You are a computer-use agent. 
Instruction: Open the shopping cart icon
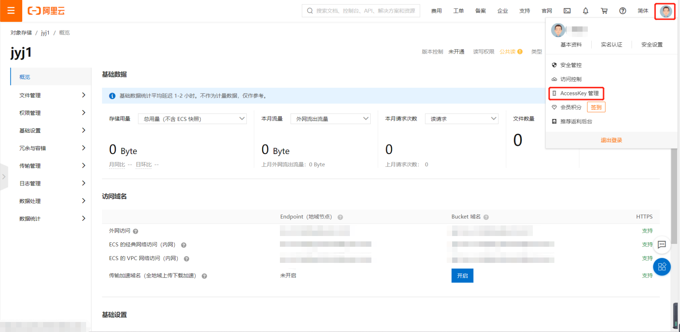pyautogui.click(x=604, y=11)
